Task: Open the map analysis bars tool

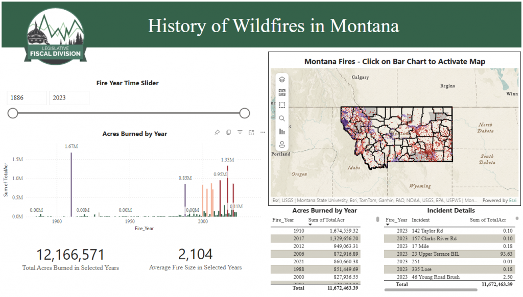Action: click(x=282, y=131)
